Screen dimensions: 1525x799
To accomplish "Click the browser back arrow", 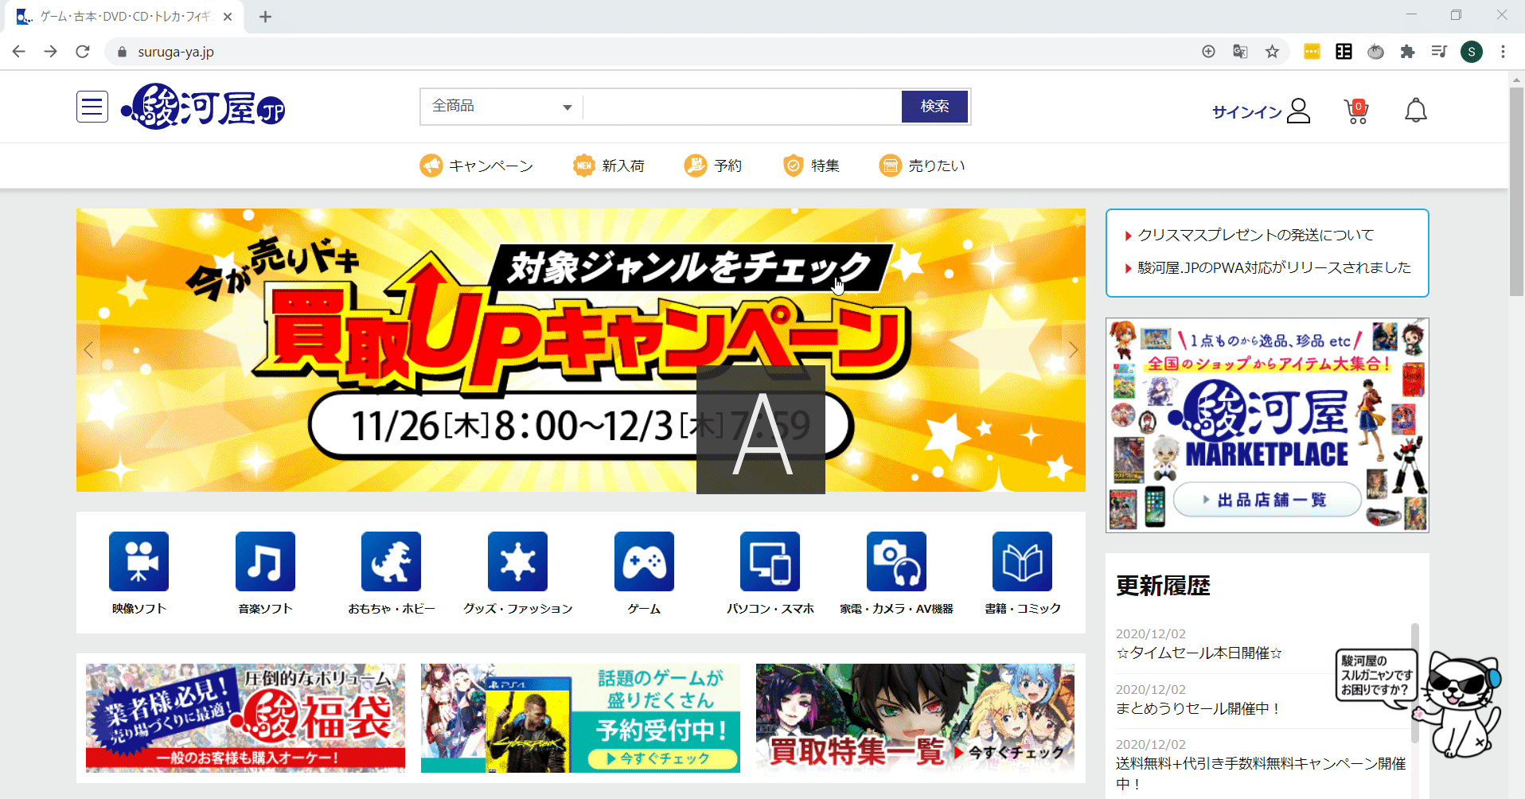I will [19, 52].
